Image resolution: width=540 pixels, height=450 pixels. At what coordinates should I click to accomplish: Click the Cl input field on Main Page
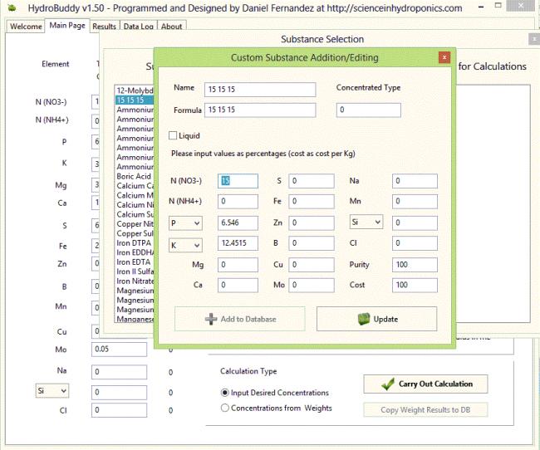coord(119,410)
